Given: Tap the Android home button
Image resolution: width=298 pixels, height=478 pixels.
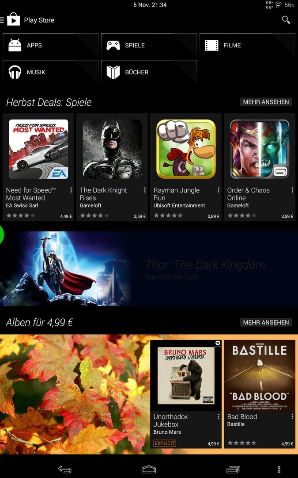Looking at the screenshot, I should pyautogui.click(x=149, y=469).
